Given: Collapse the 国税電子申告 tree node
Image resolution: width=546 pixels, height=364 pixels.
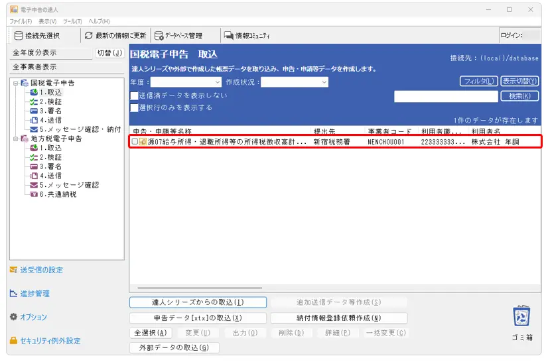Looking at the screenshot, I should [x=15, y=84].
